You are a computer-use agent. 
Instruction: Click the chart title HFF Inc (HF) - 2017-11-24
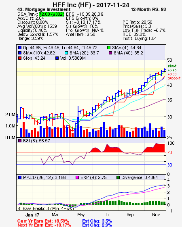pos(91,5)
